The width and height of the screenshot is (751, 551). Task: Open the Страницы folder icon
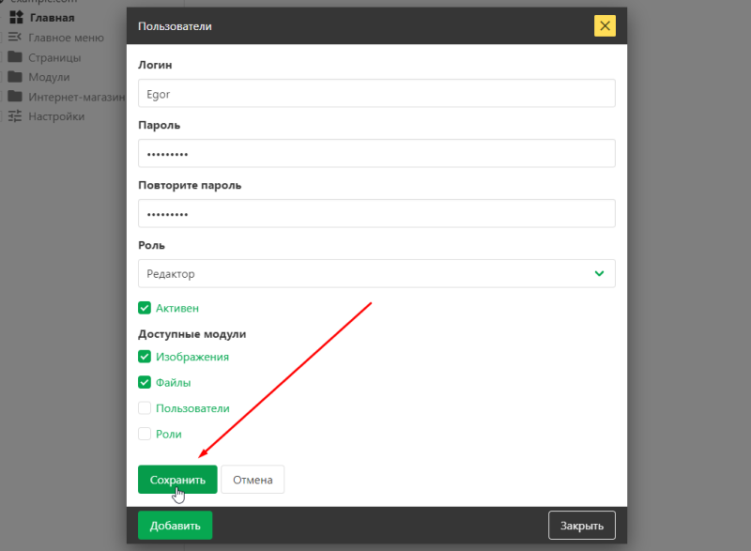pyautogui.click(x=17, y=56)
